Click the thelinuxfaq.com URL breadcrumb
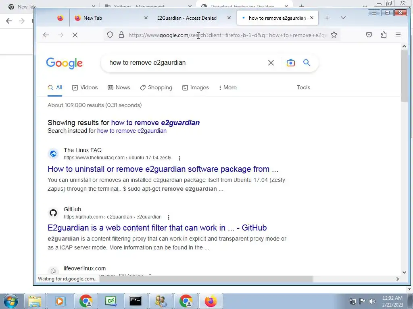The width and height of the screenshot is (413, 309). point(118,158)
